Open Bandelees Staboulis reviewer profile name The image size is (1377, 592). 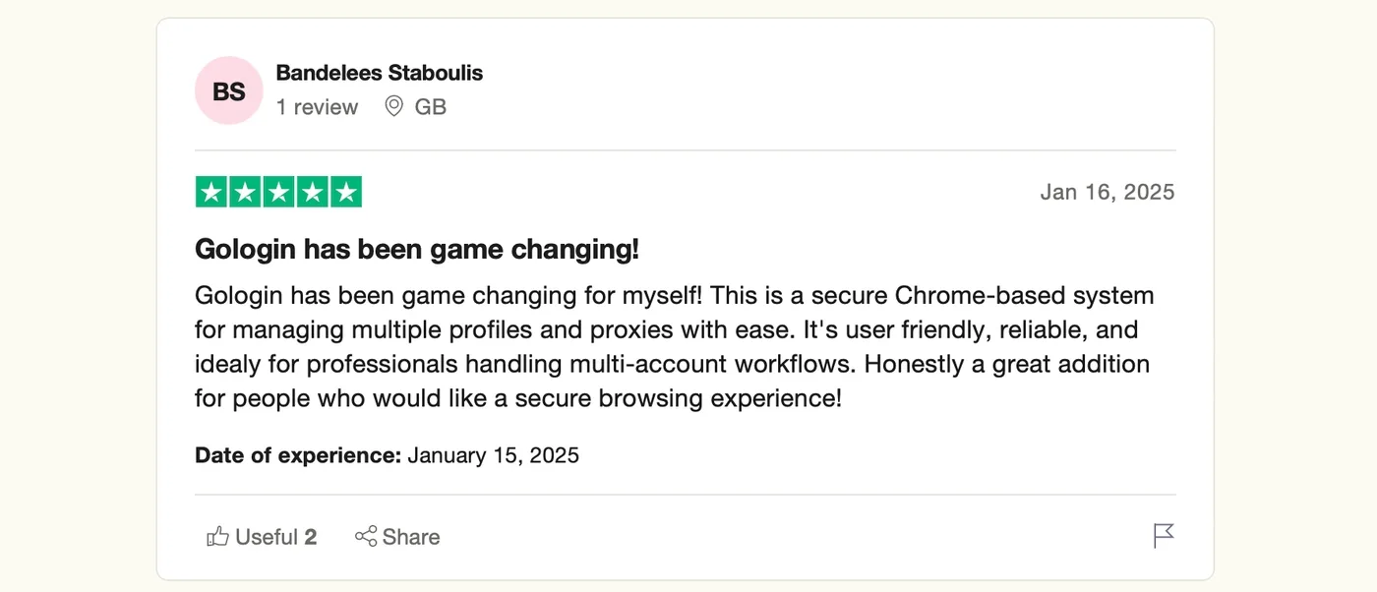(x=380, y=73)
